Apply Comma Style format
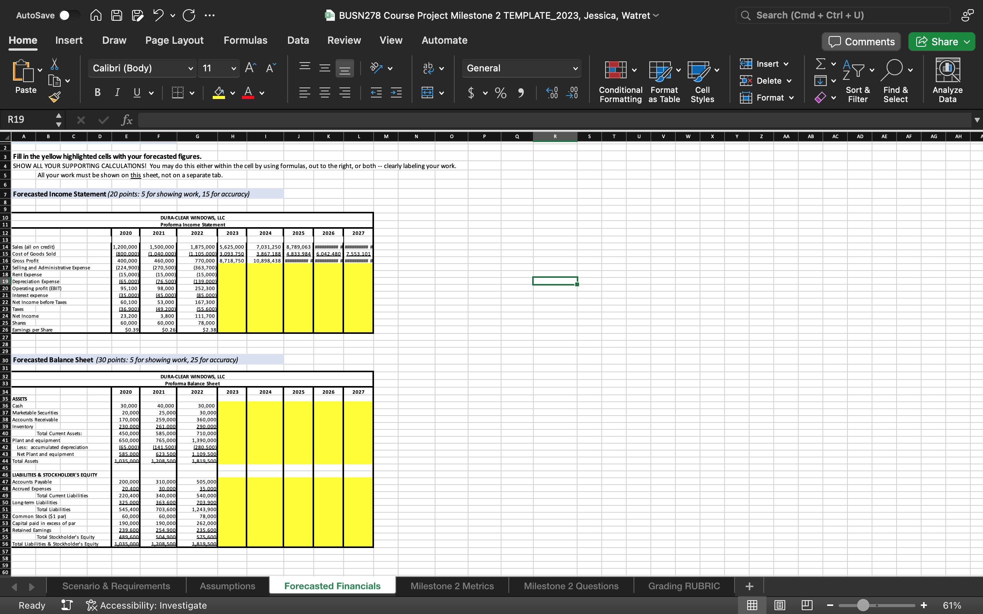The width and height of the screenshot is (983, 614). click(521, 92)
